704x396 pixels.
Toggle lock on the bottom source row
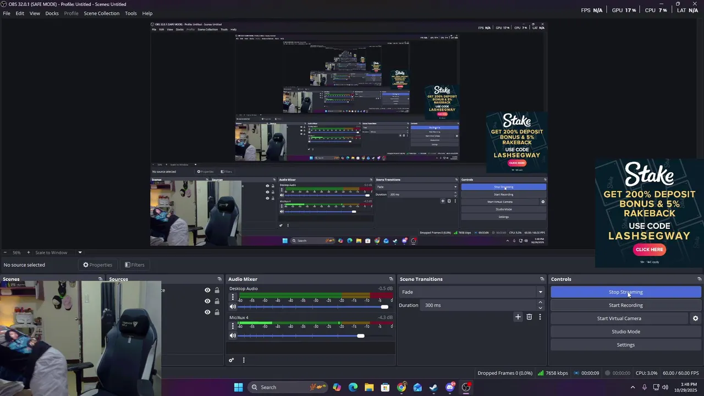click(x=217, y=312)
